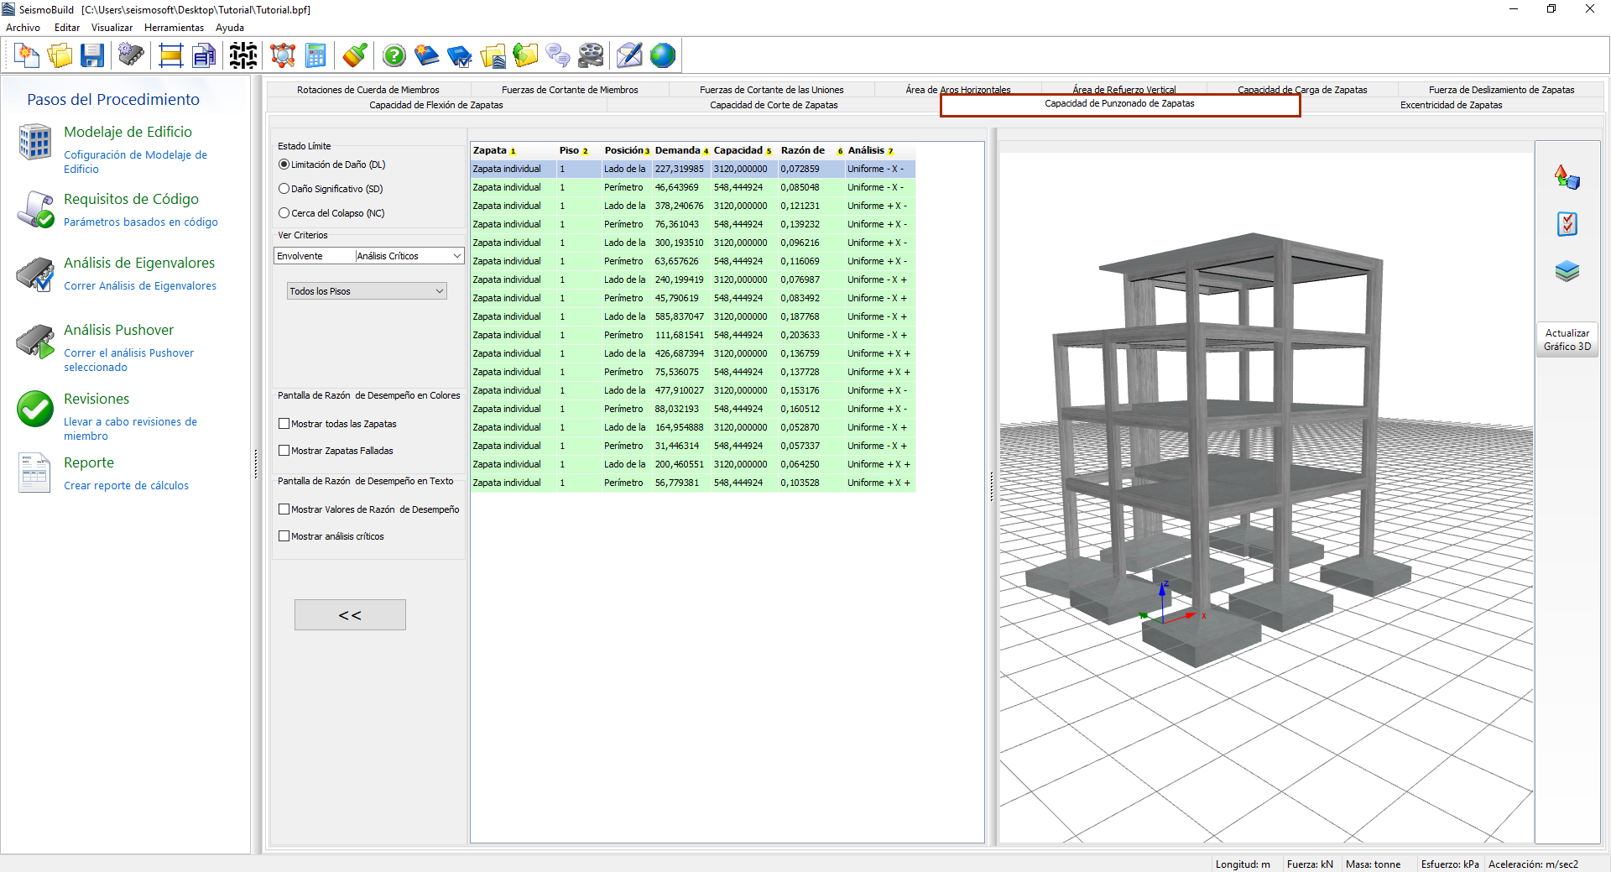Open the Herramientas menu
Viewport: 1611px width, 872px height.
tap(174, 28)
